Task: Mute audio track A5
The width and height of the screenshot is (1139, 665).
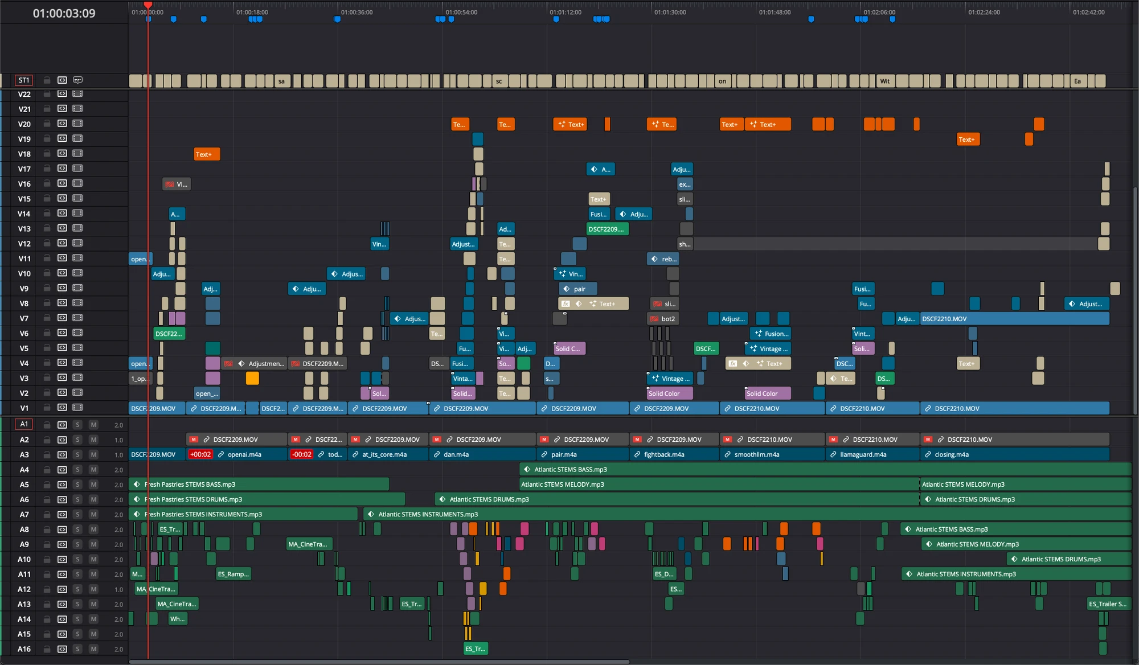Action: click(x=93, y=485)
